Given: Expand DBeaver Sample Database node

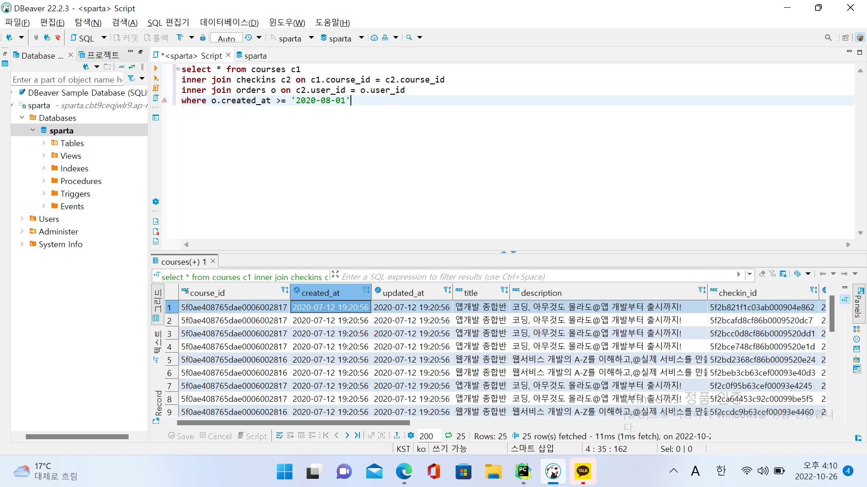Looking at the screenshot, I should [x=12, y=92].
